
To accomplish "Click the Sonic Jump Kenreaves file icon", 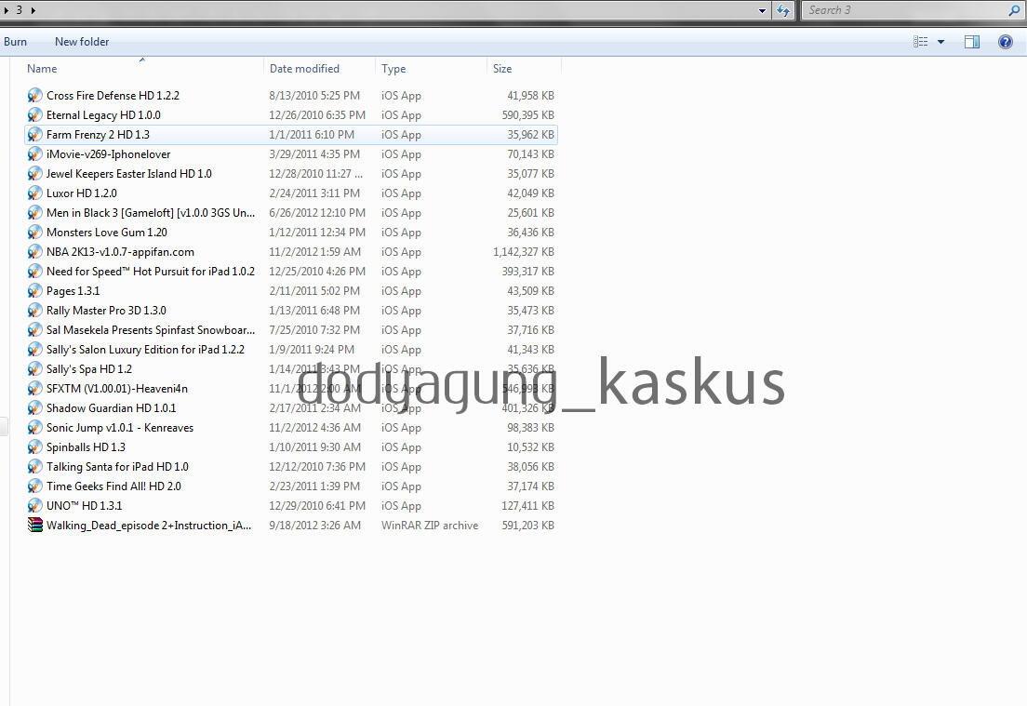I will [x=34, y=428].
